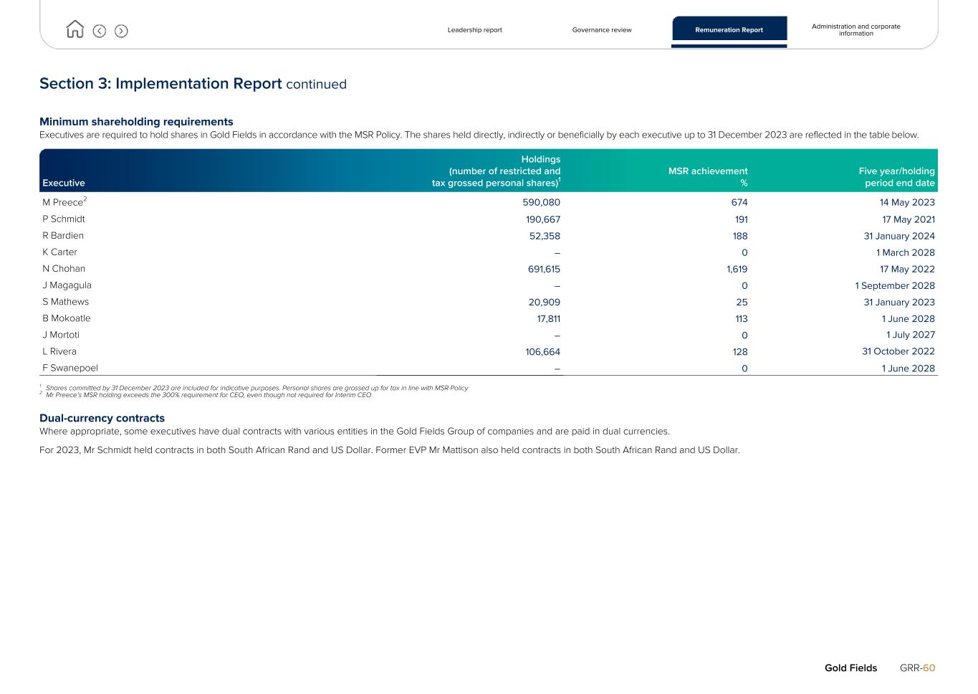The image size is (978, 694).
Task: Select the 1 September 2028 date cell
Action: click(894, 285)
